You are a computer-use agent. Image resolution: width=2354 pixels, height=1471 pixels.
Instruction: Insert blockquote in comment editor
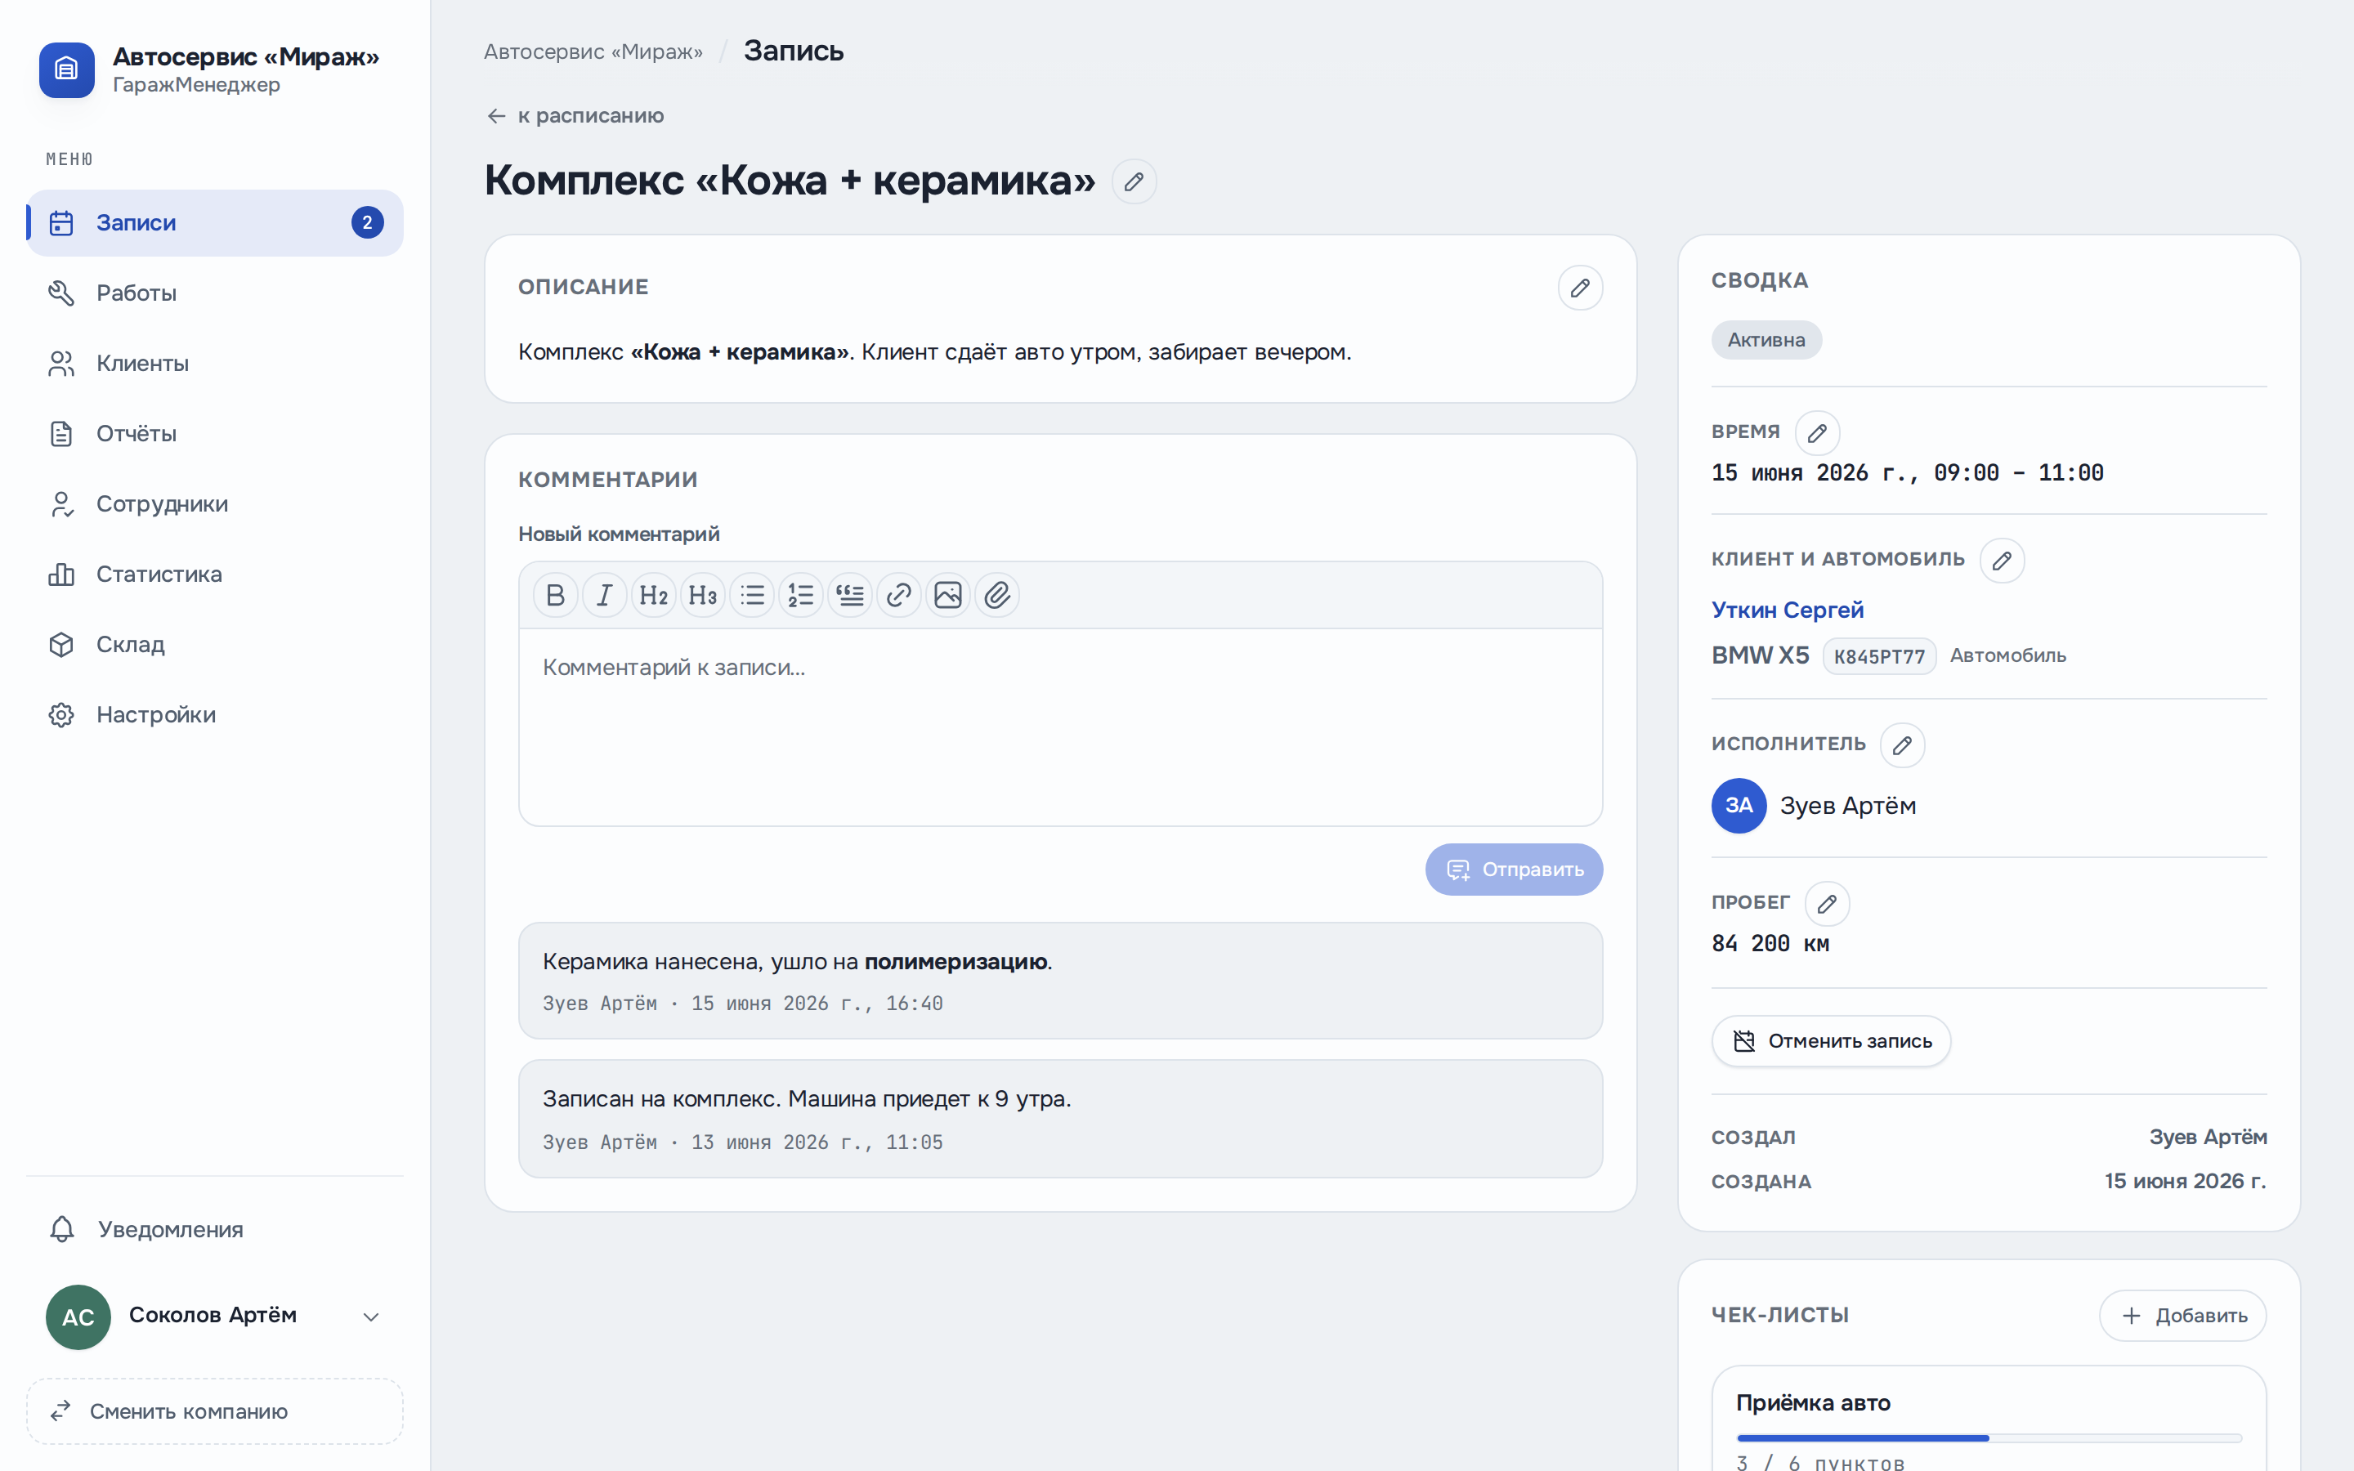pyautogui.click(x=850, y=594)
